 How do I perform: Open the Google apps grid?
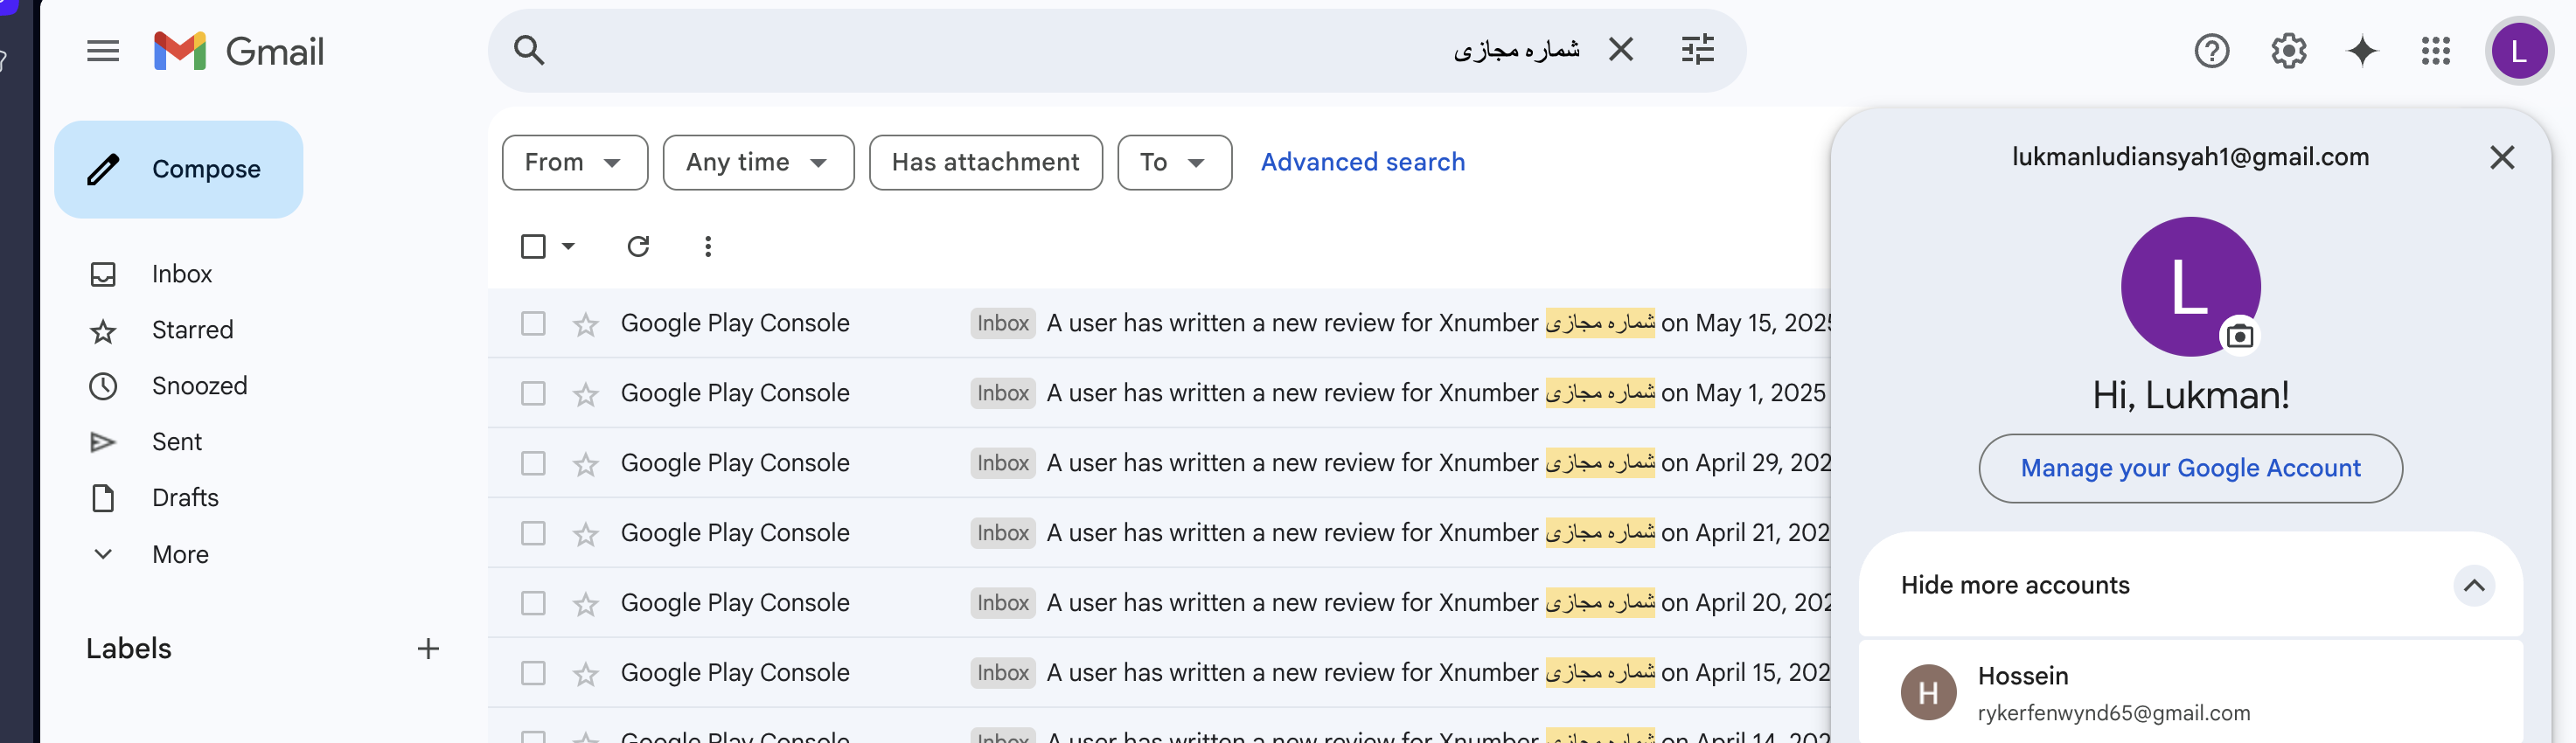(2436, 51)
